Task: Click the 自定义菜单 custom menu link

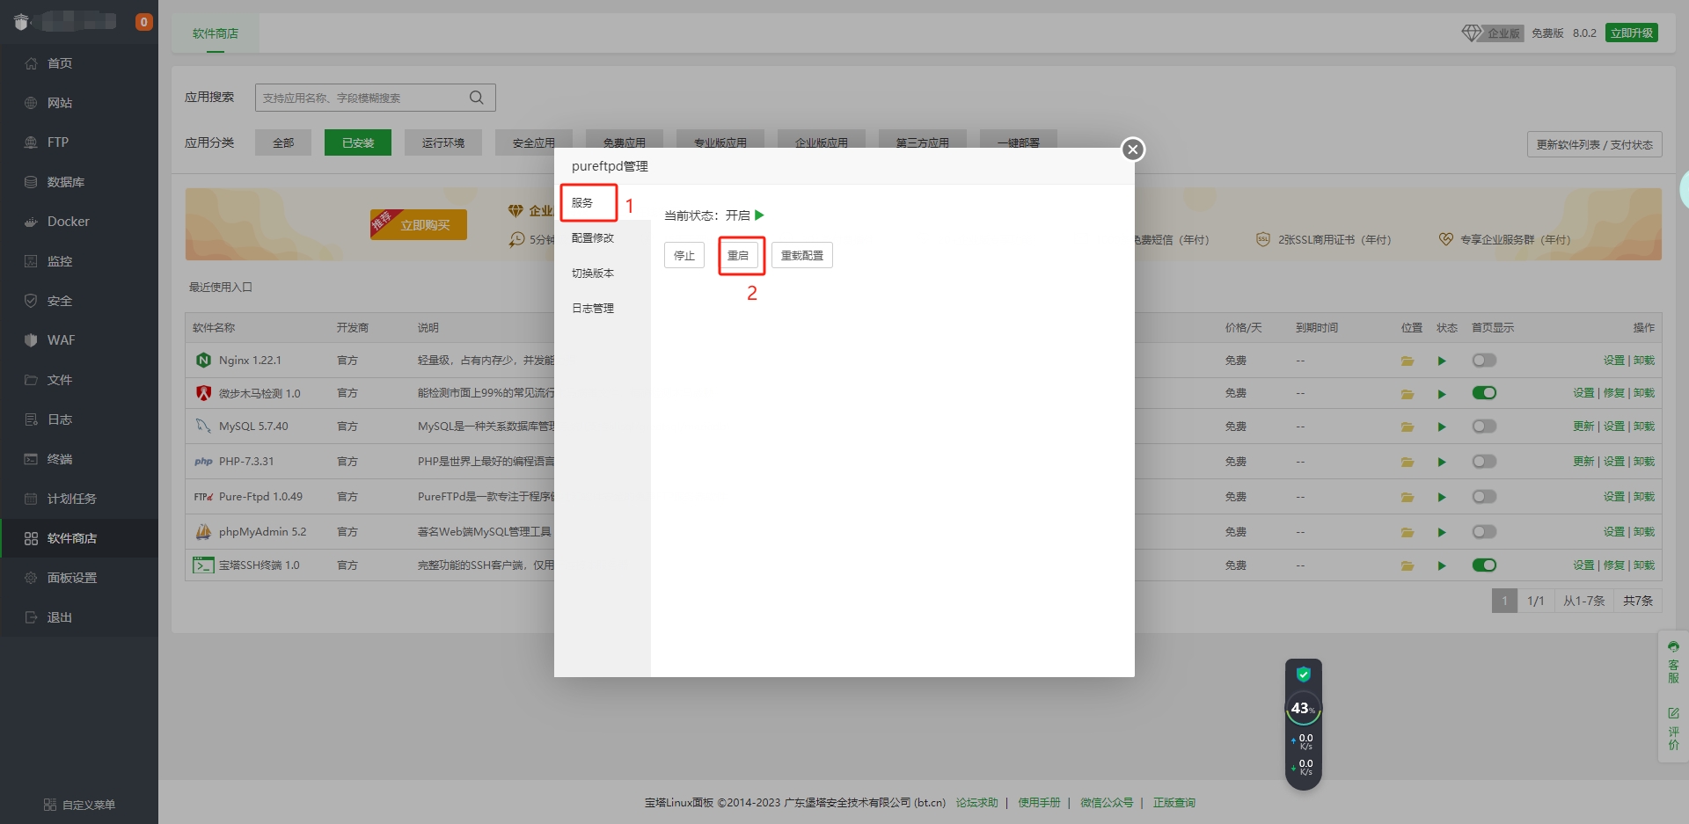Action: coord(79,805)
